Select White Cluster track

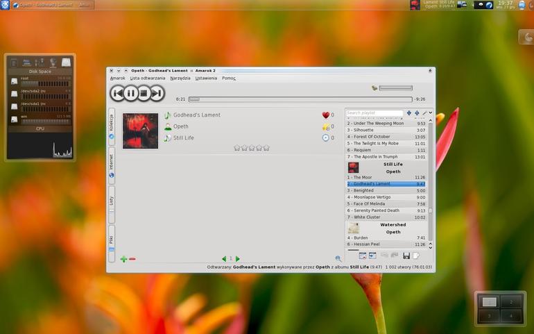(x=386, y=217)
